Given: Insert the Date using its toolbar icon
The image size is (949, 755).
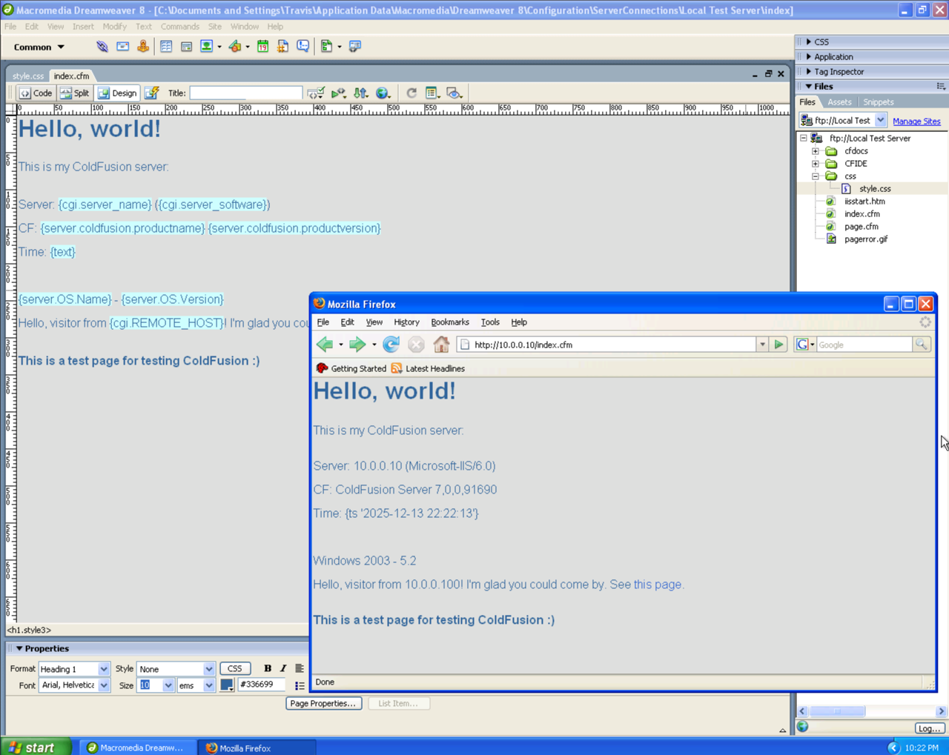Looking at the screenshot, I should tap(262, 46).
